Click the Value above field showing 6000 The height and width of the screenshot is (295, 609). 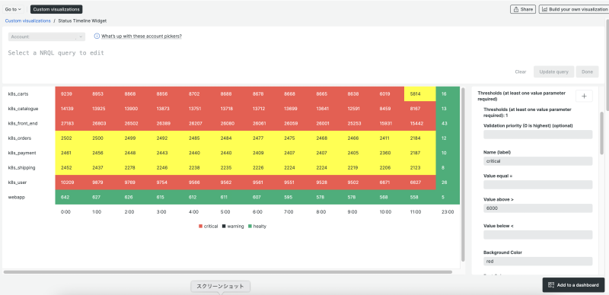point(538,208)
